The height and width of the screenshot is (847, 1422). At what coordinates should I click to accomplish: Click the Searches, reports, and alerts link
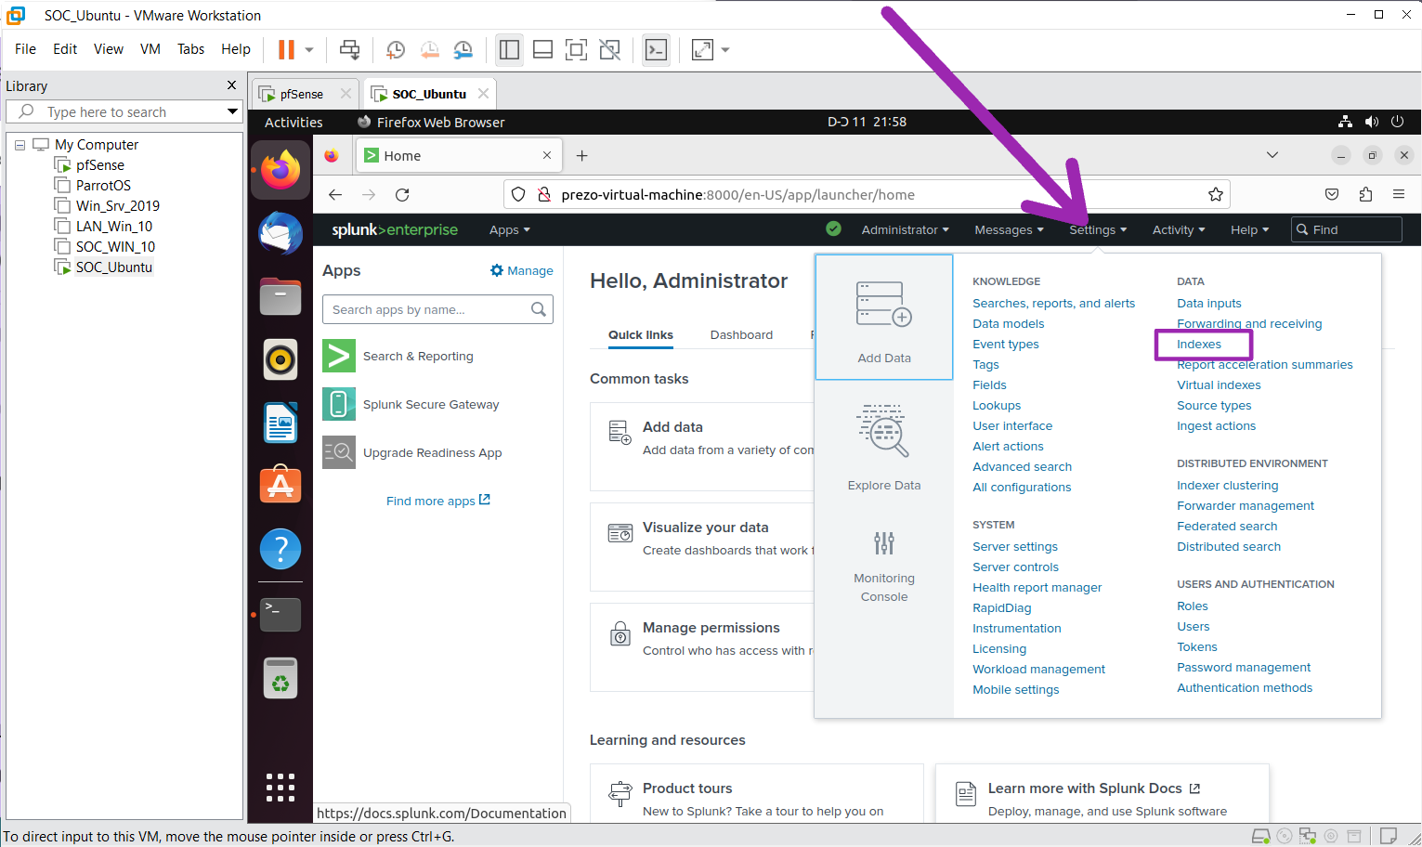(x=1053, y=304)
